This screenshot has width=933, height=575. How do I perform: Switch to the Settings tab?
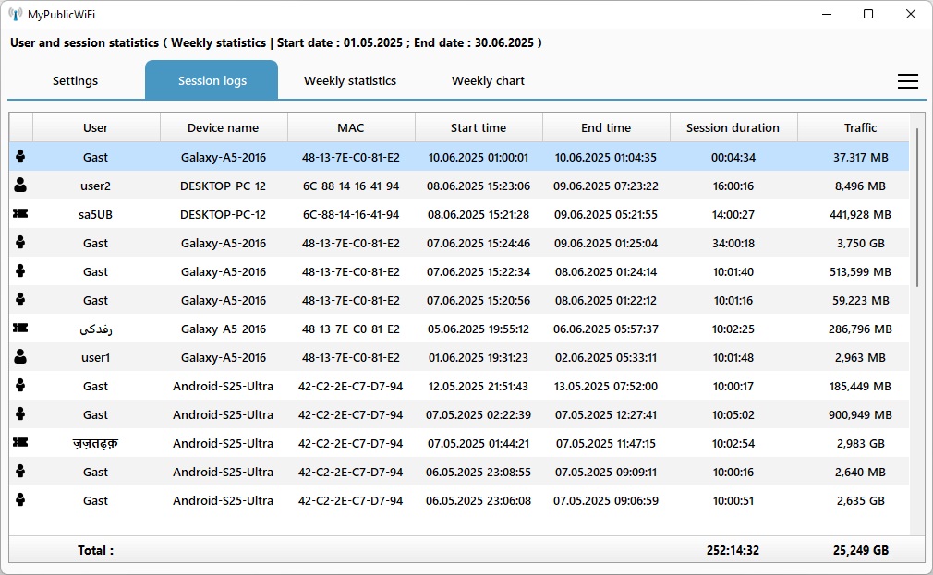coord(75,80)
